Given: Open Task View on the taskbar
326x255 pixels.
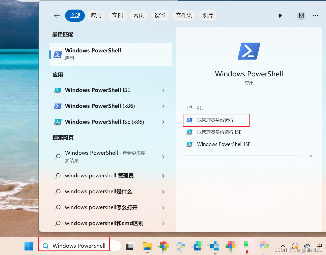Looking at the screenshot, I should tap(130, 246).
